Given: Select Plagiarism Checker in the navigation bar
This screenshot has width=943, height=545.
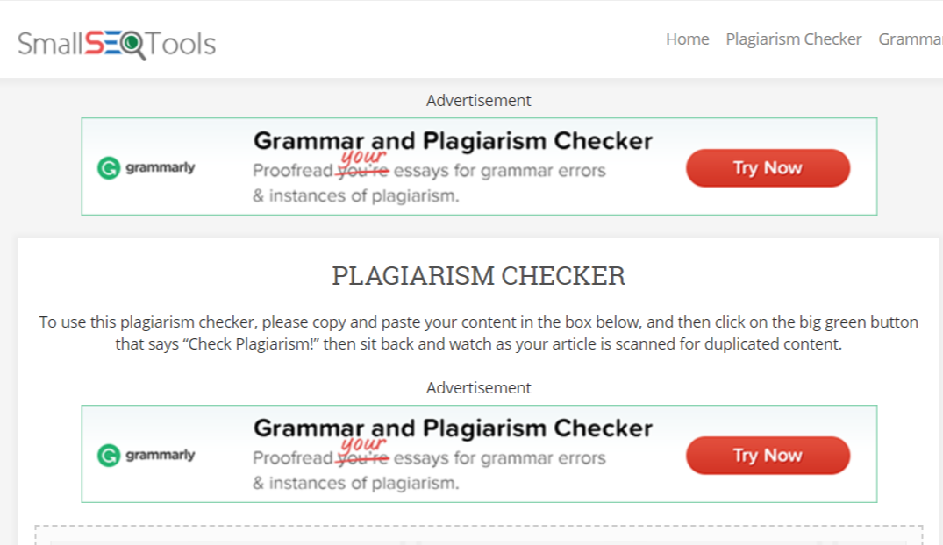Looking at the screenshot, I should (794, 39).
